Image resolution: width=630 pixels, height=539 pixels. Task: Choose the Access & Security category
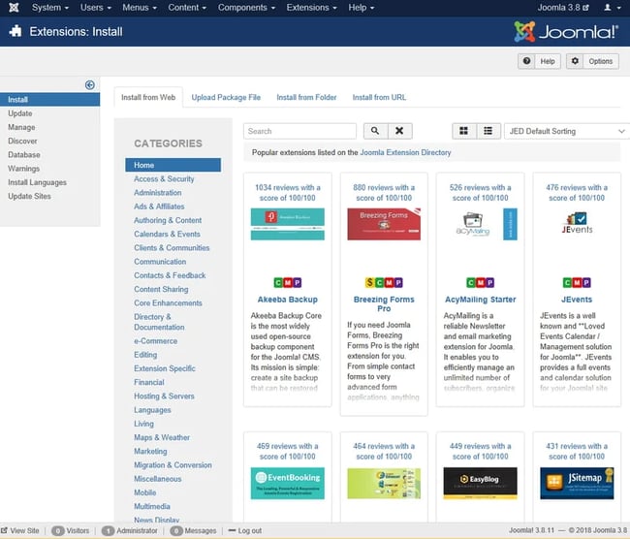(x=164, y=179)
